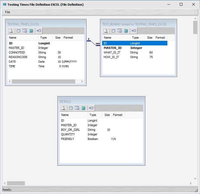Screen dimensions: 200x194
Task: Click scroll right arrow in TESTING_TIMES_EXCEL panel
Action: point(82,81)
